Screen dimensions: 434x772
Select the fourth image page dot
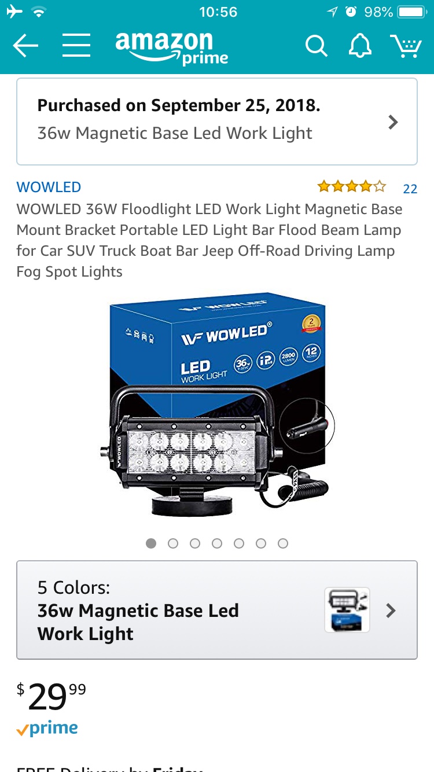tap(217, 543)
